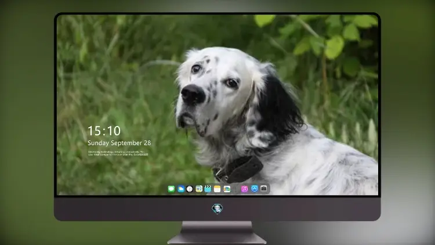
Task: Open the photo gallery app in the dock
Action: pyautogui.click(x=227, y=189)
